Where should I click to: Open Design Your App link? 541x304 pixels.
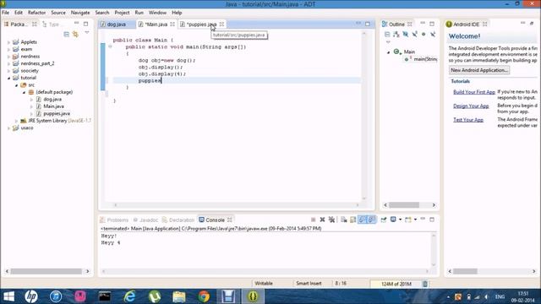click(471, 106)
